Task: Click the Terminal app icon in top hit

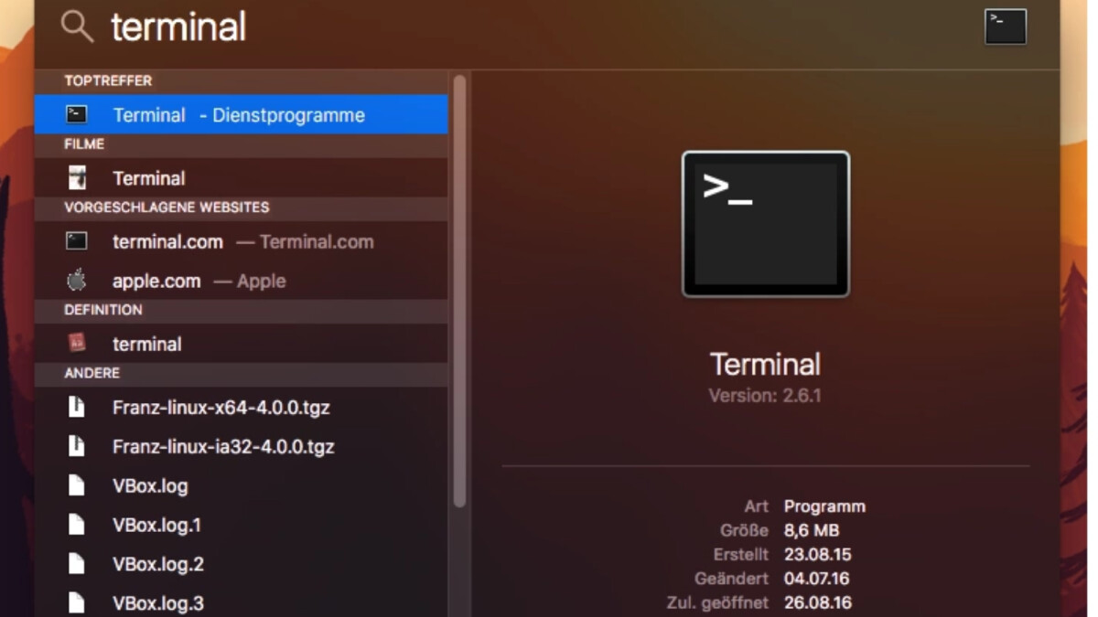Action: [77, 115]
